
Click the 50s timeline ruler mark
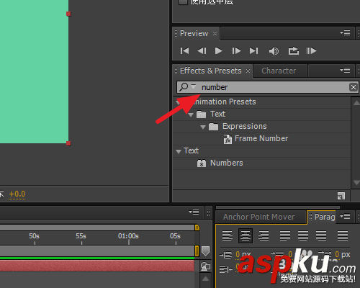34,236
